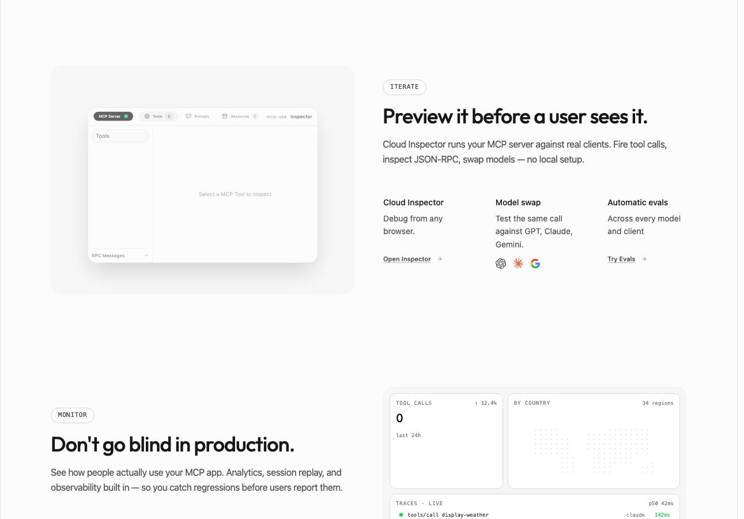Expand the RPC Messages chevron
This screenshot has height=519, width=744.
point(146,255)
